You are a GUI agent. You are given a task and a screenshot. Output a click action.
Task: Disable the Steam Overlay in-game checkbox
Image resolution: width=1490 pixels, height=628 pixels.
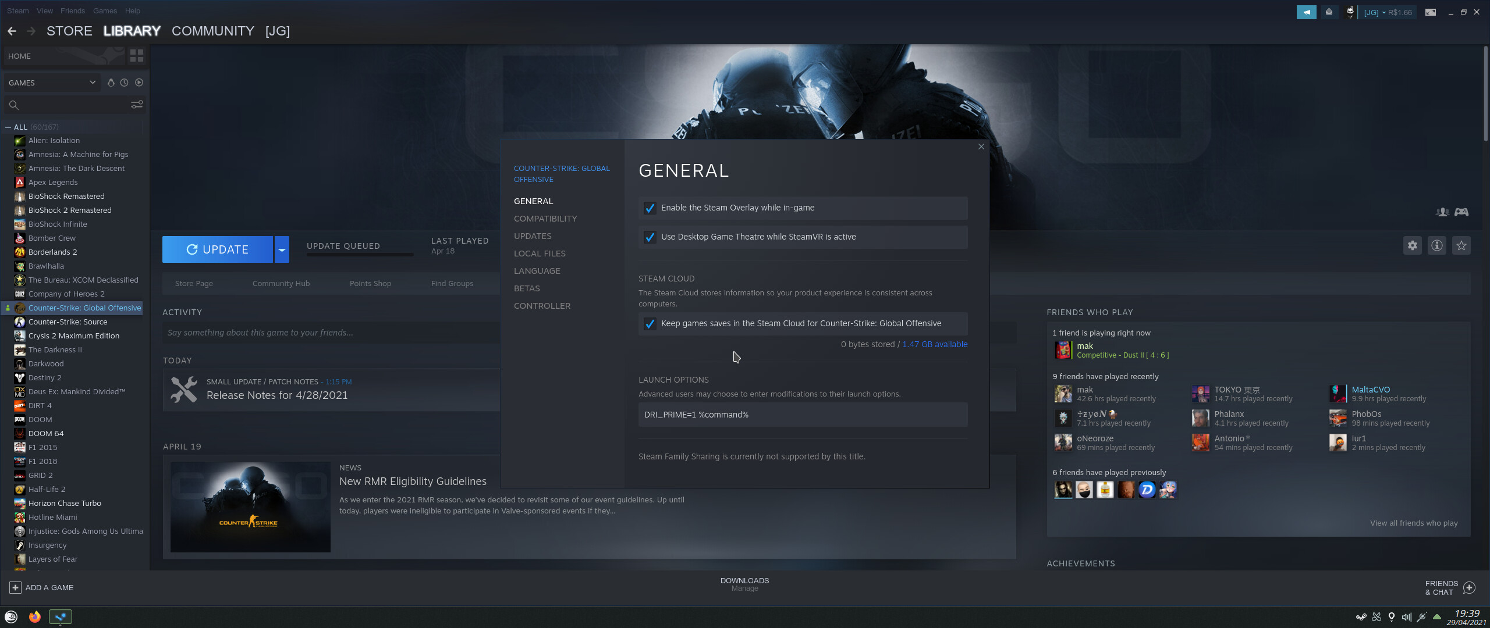click(x=650, y=208)
